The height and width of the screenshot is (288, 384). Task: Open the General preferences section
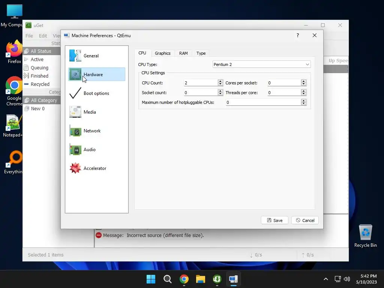coord(96,55)
